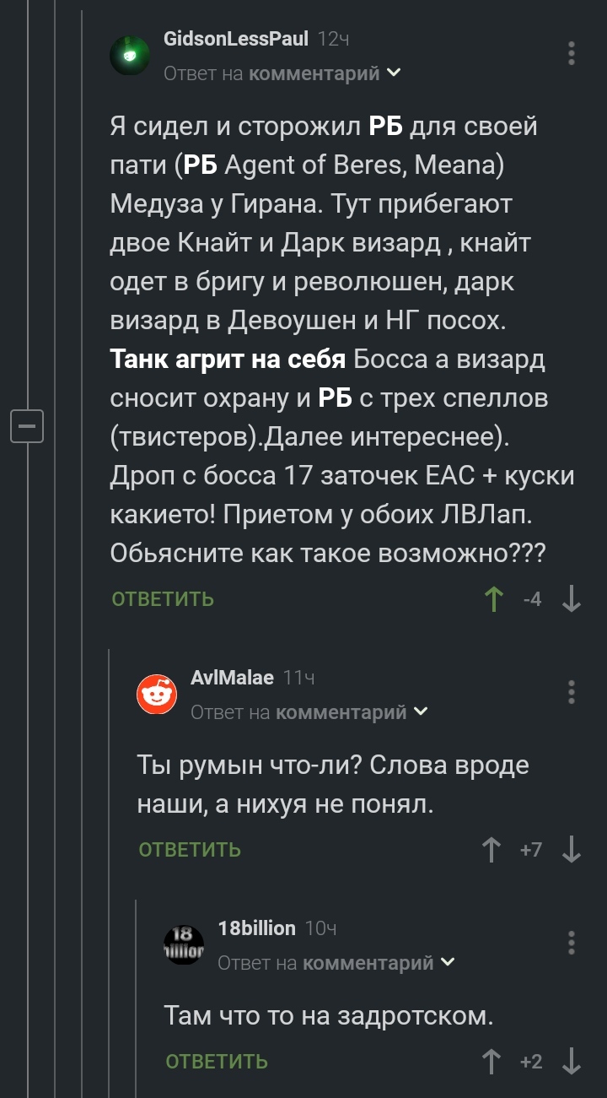Toggle upvote on 18billion's comment

click(492, 1062)
